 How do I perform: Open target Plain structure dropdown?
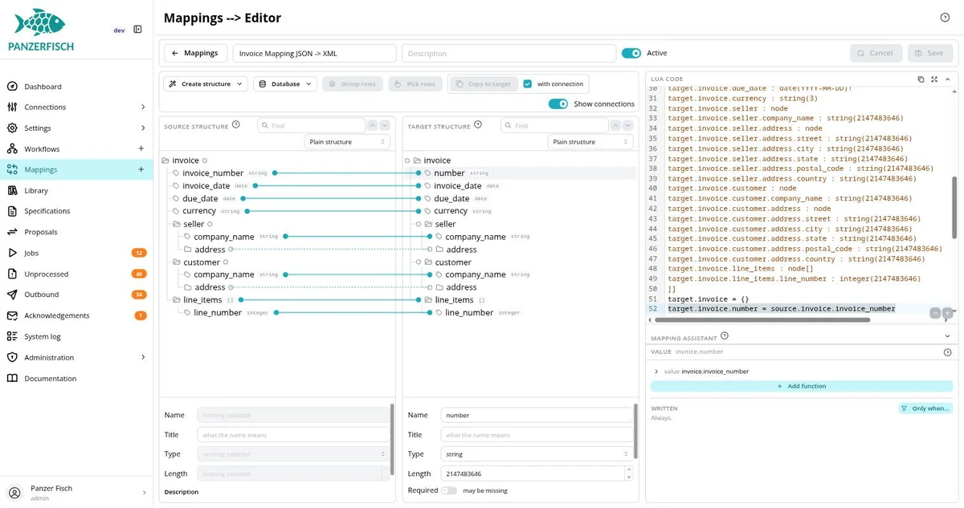pyautogui.click(x=590, y=142)
